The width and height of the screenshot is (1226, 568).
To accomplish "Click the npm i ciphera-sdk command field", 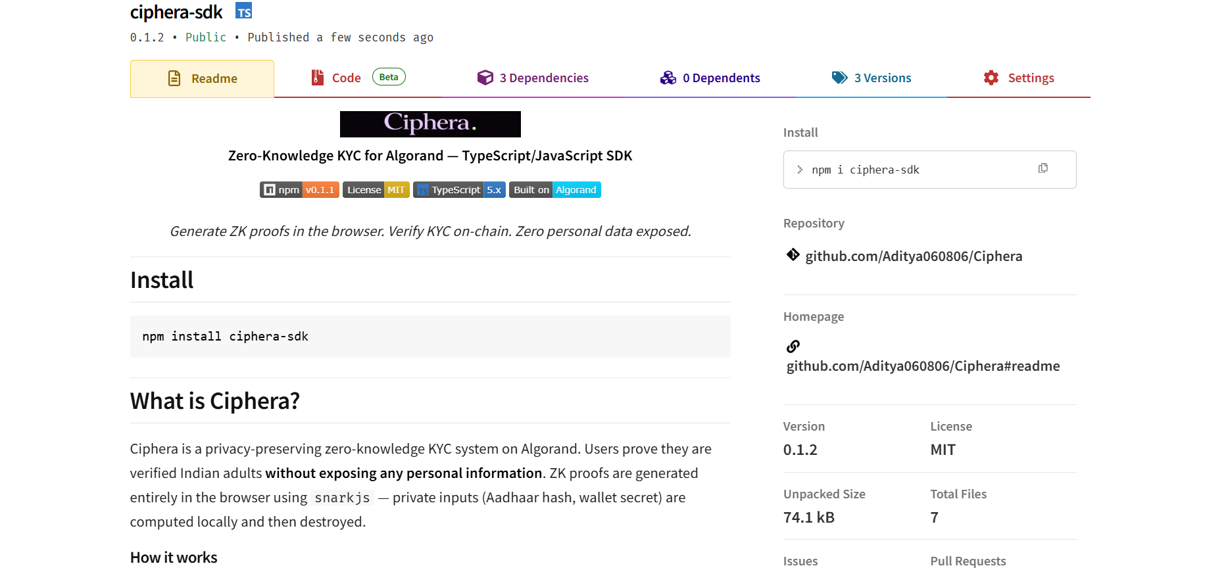I will (x=929, y=170).
